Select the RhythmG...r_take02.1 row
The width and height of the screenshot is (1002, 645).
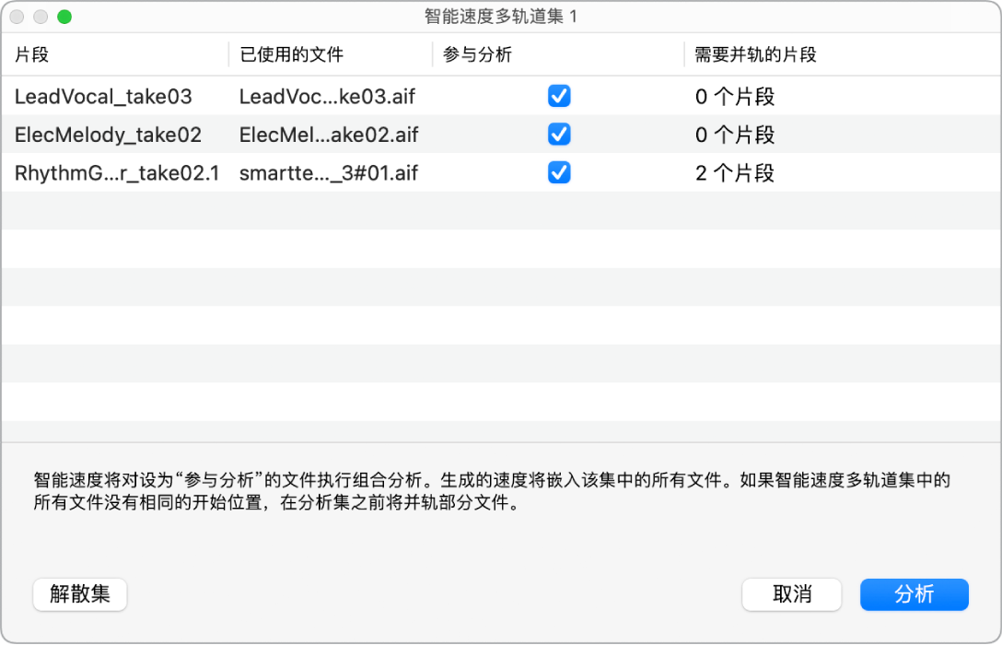(x=111, y=173)
